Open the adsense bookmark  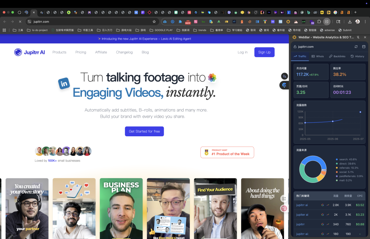pyautogui.click(x=327, y=30)
